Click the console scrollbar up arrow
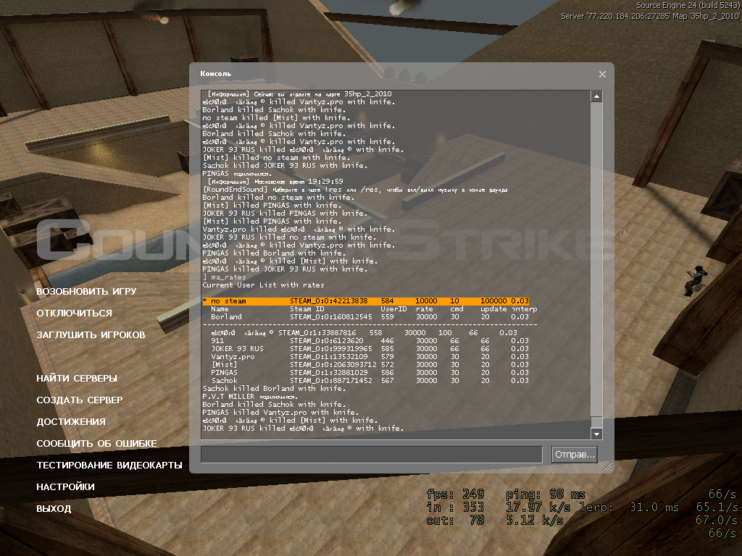 click(596, 96)
